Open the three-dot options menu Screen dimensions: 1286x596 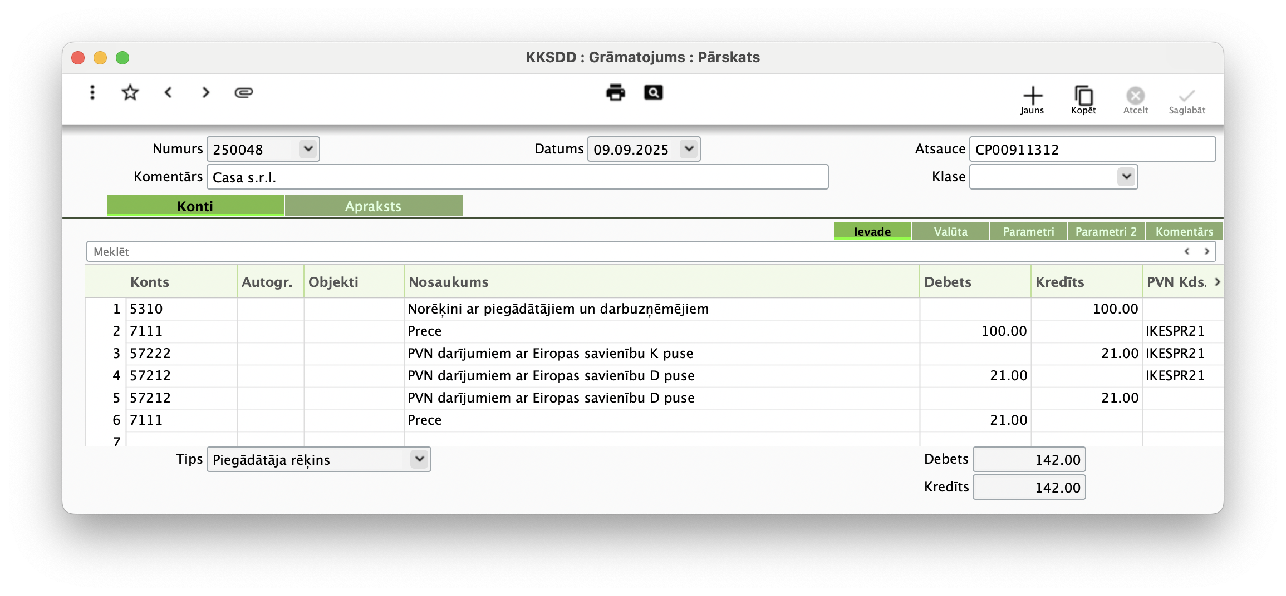click(92, 92)
